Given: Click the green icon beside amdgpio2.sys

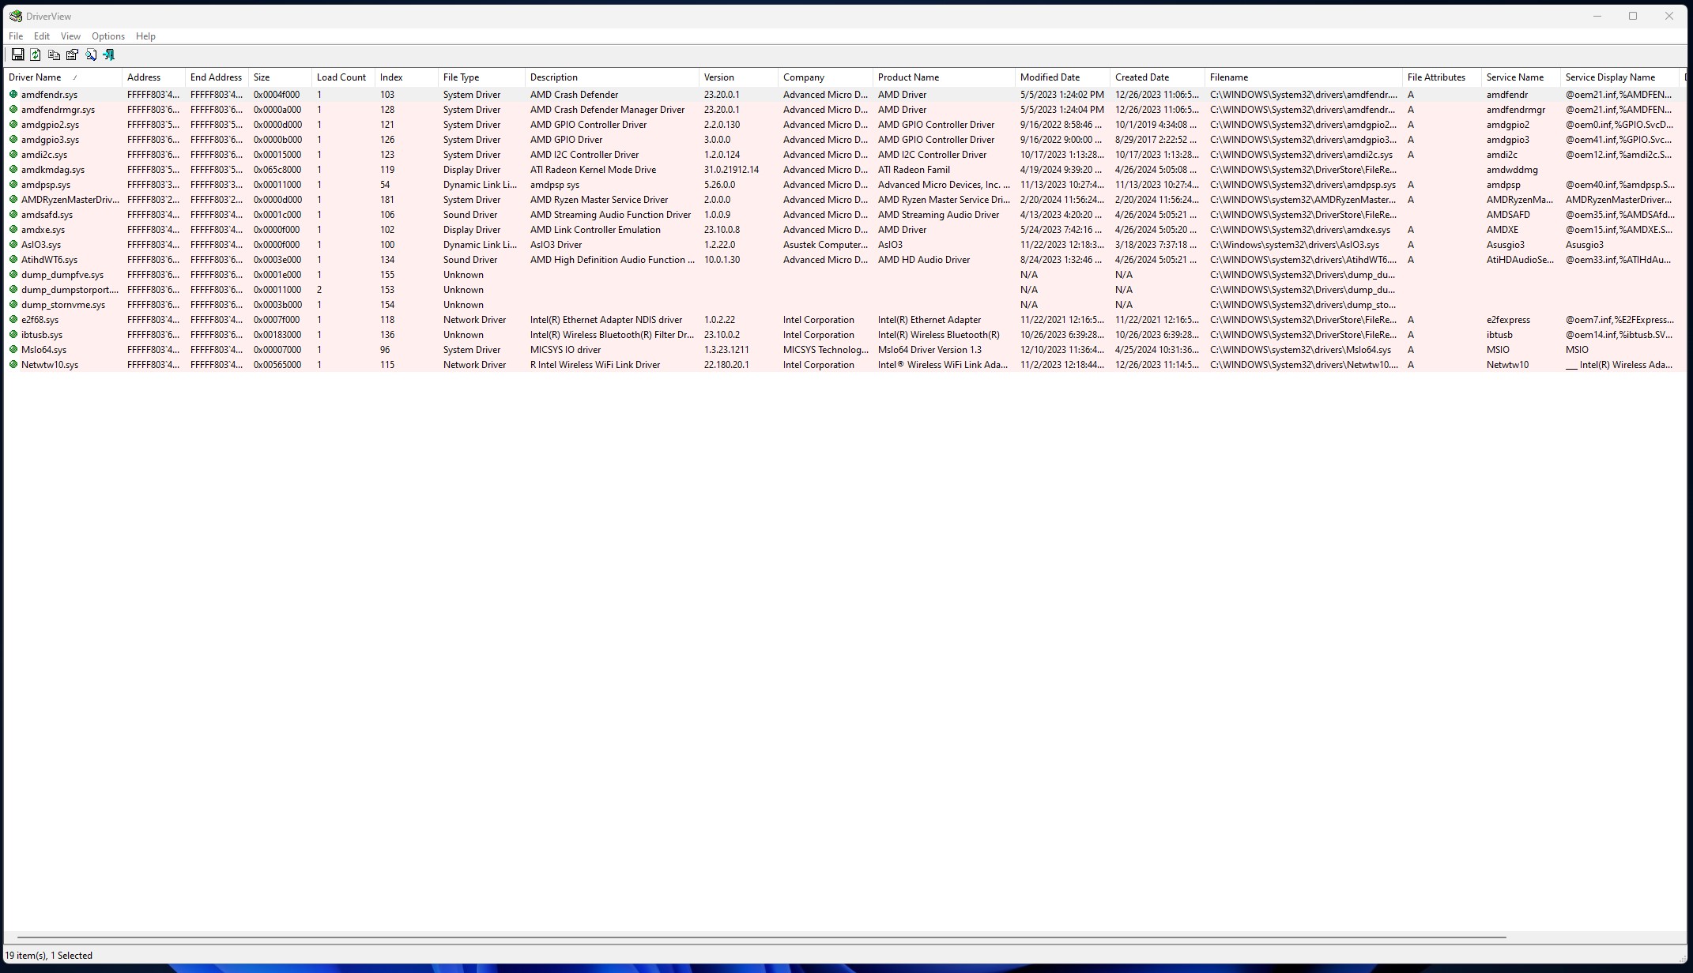Looking at the screenshot, I should pos(13,124).
